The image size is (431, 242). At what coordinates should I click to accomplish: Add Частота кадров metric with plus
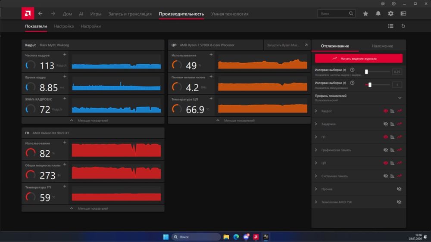click(65, 55)
